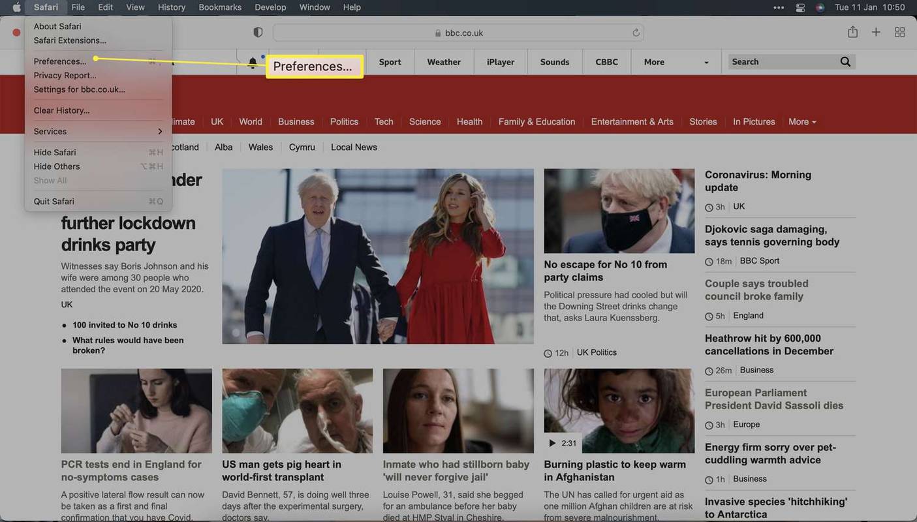Screen dimensions: 917x522
Task: Select the Wales regional link
Action: (x=260, y=147)
